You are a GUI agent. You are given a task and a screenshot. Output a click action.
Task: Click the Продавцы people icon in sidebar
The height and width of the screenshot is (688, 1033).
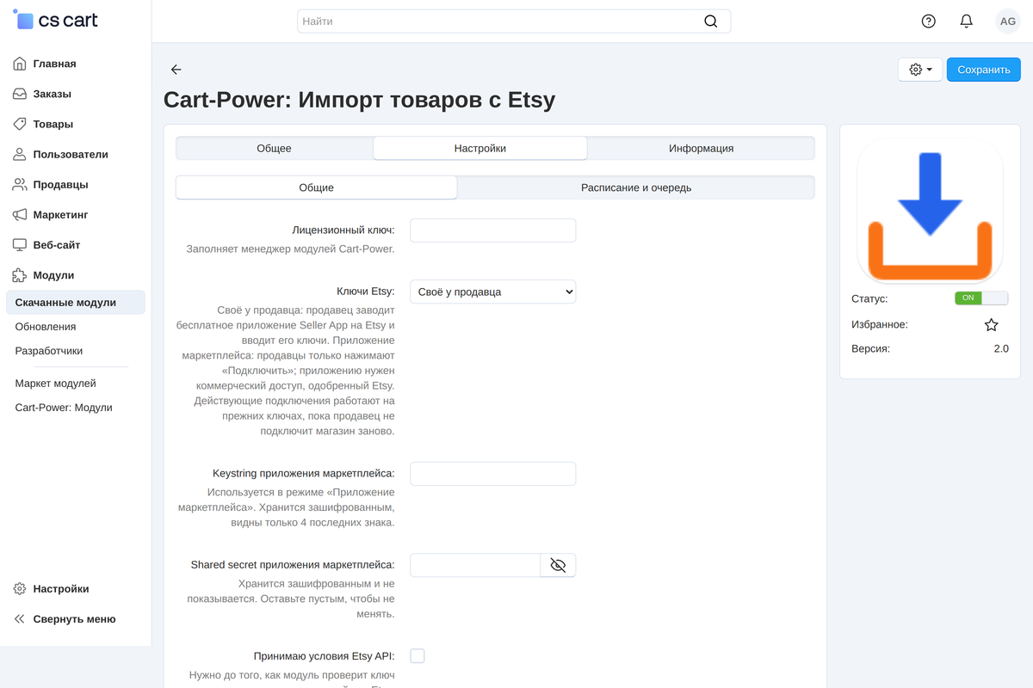coord(20,184)
